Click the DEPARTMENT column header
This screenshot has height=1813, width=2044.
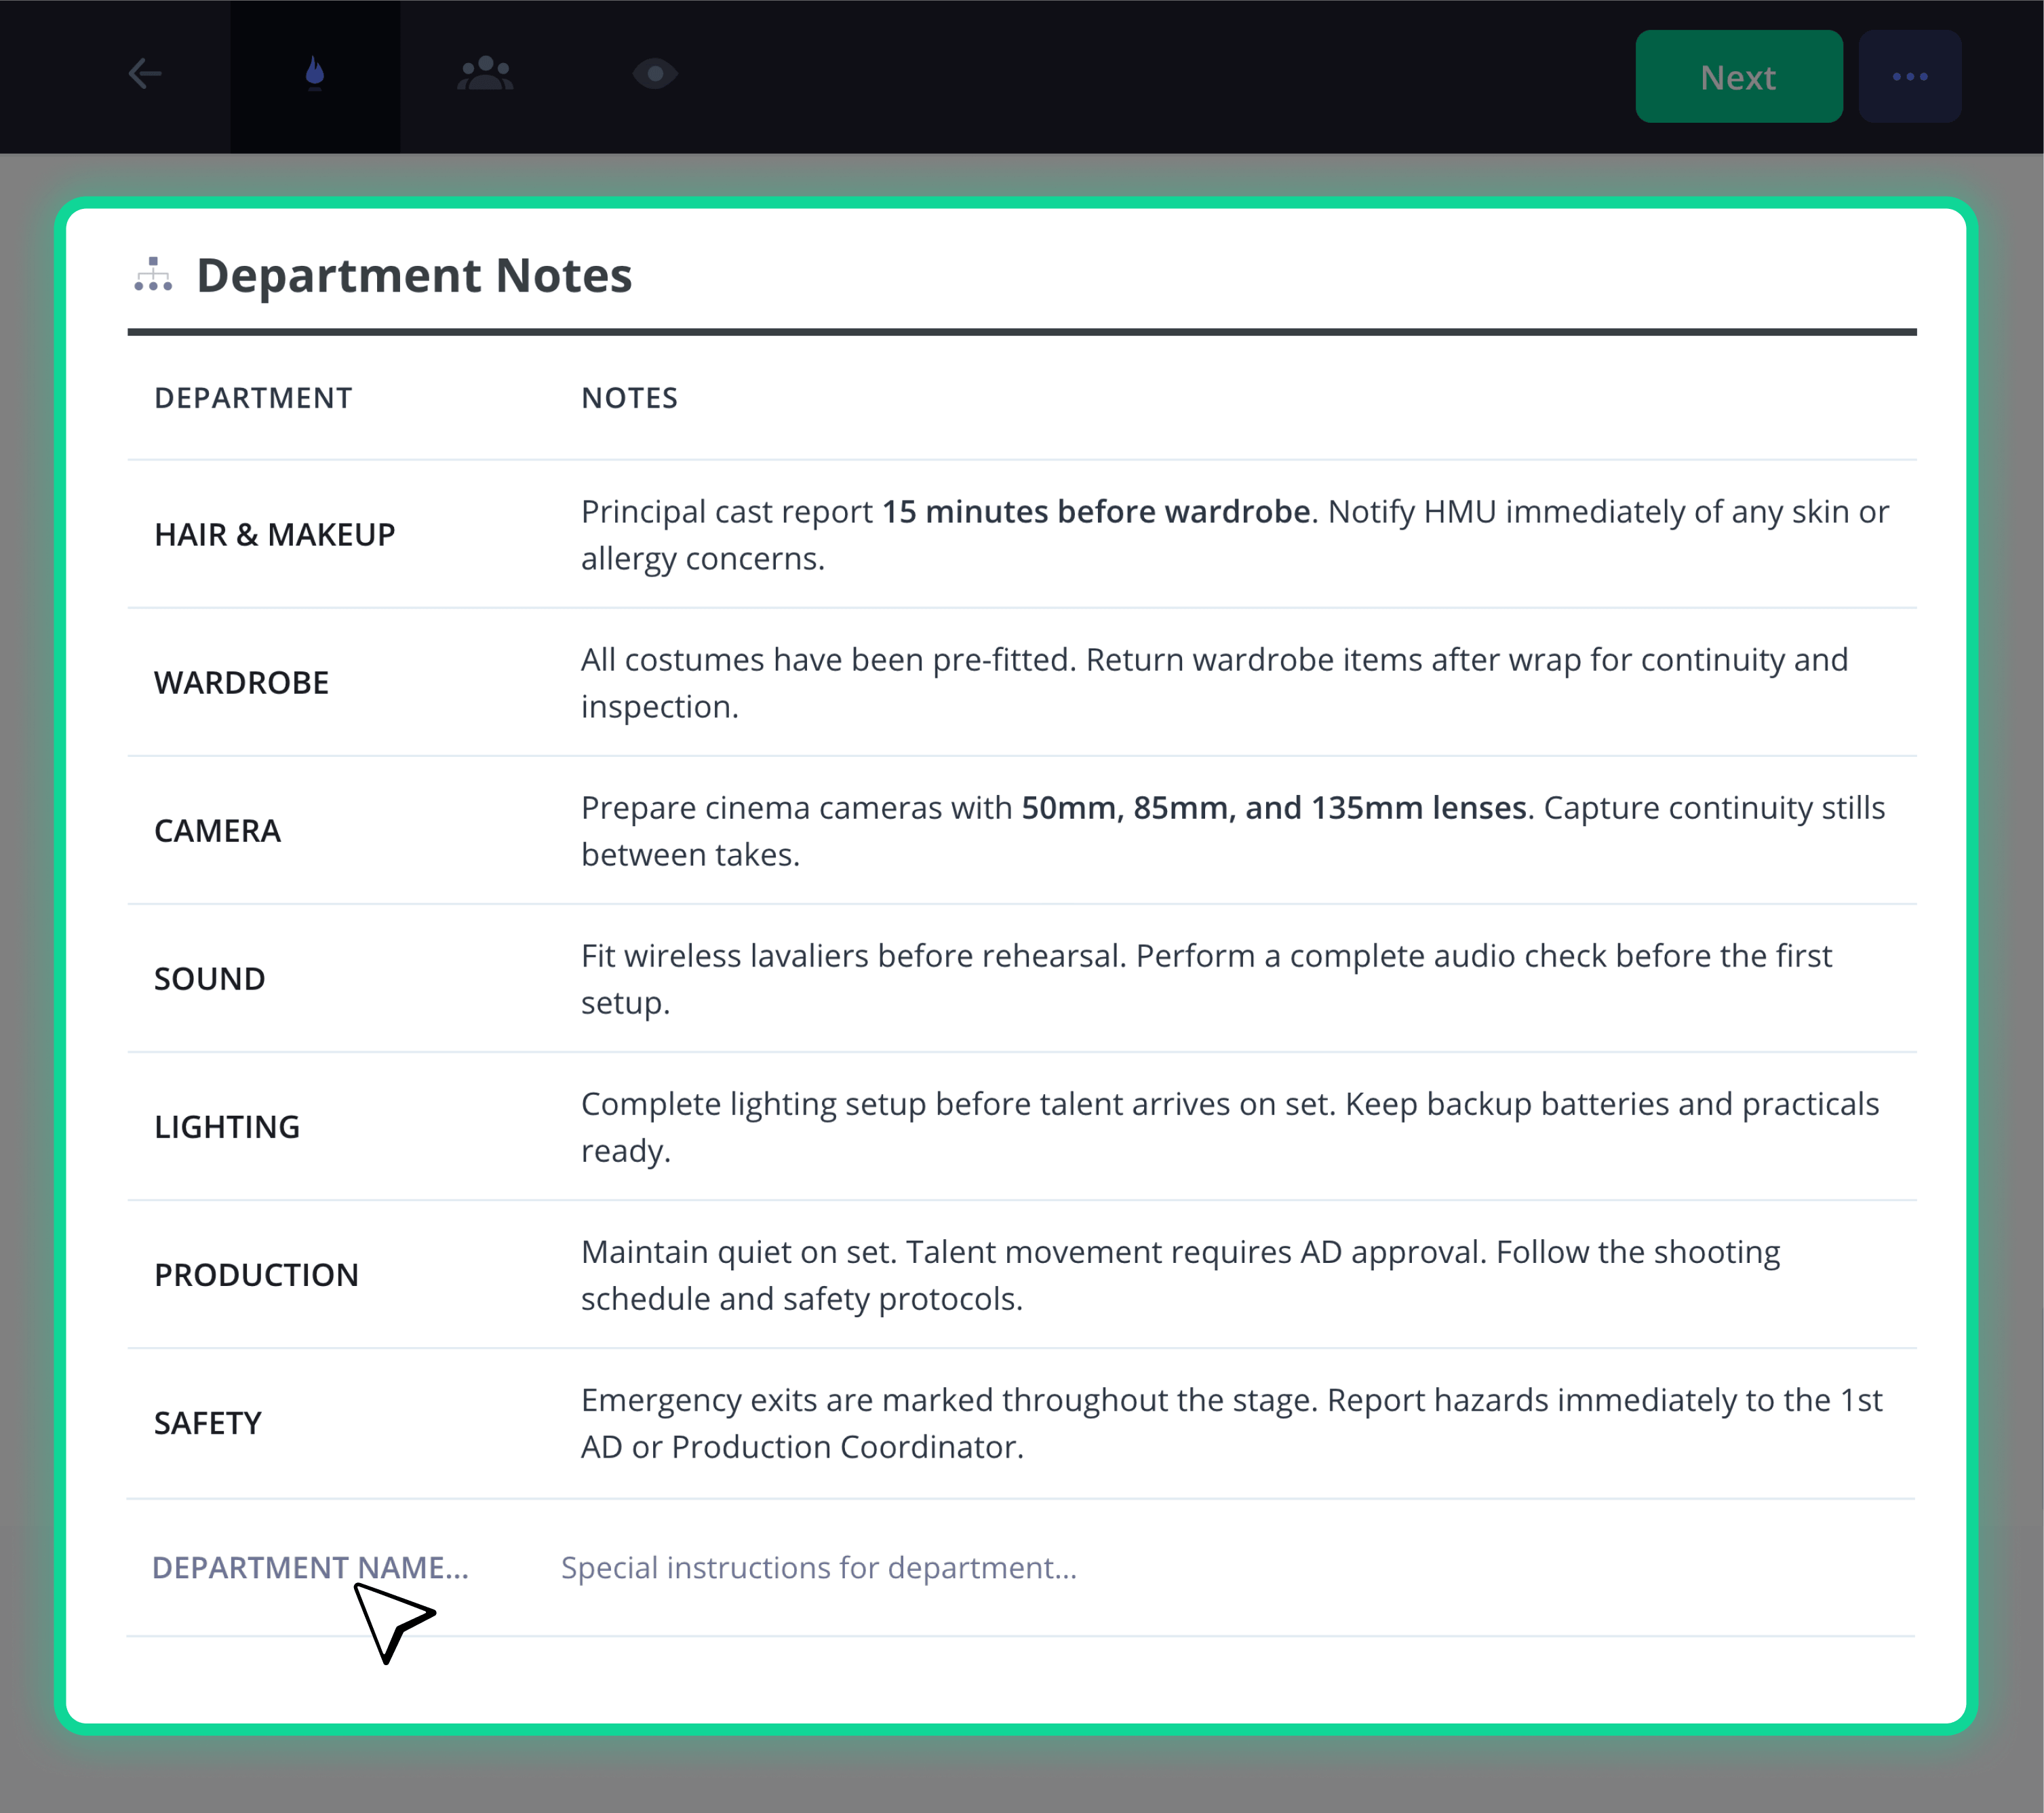tap(253, 398)
